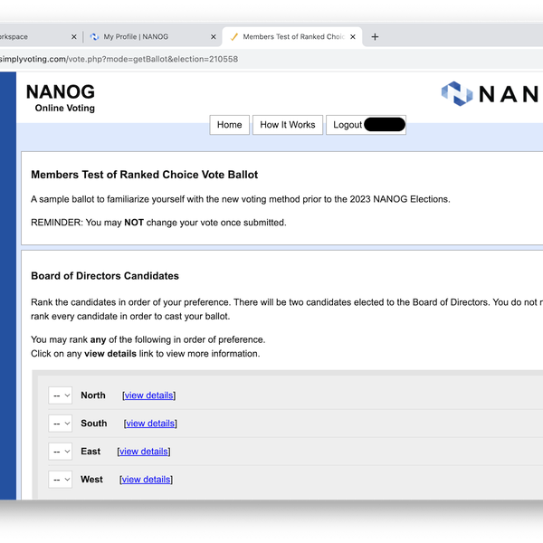
Task: Open a new browser tab with plus icon
Action: point(375,37)
